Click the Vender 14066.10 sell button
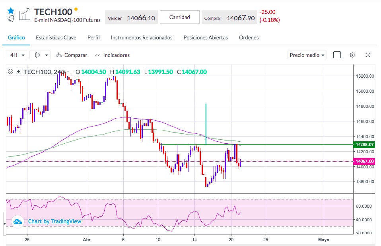This screenshot has height=246, width=381. pyautogui.click(x=132, y=17)
